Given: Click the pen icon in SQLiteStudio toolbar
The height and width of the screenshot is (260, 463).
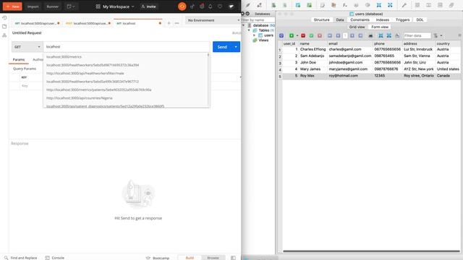Looking at the screenshot, I should [247, 5].
